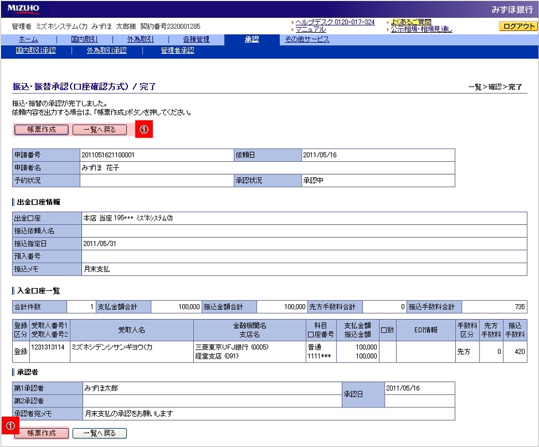The image size is (539, 447).
Task: Click account value 本店 当座 195***
Action: pyautogui.click(x=108, y=218)
